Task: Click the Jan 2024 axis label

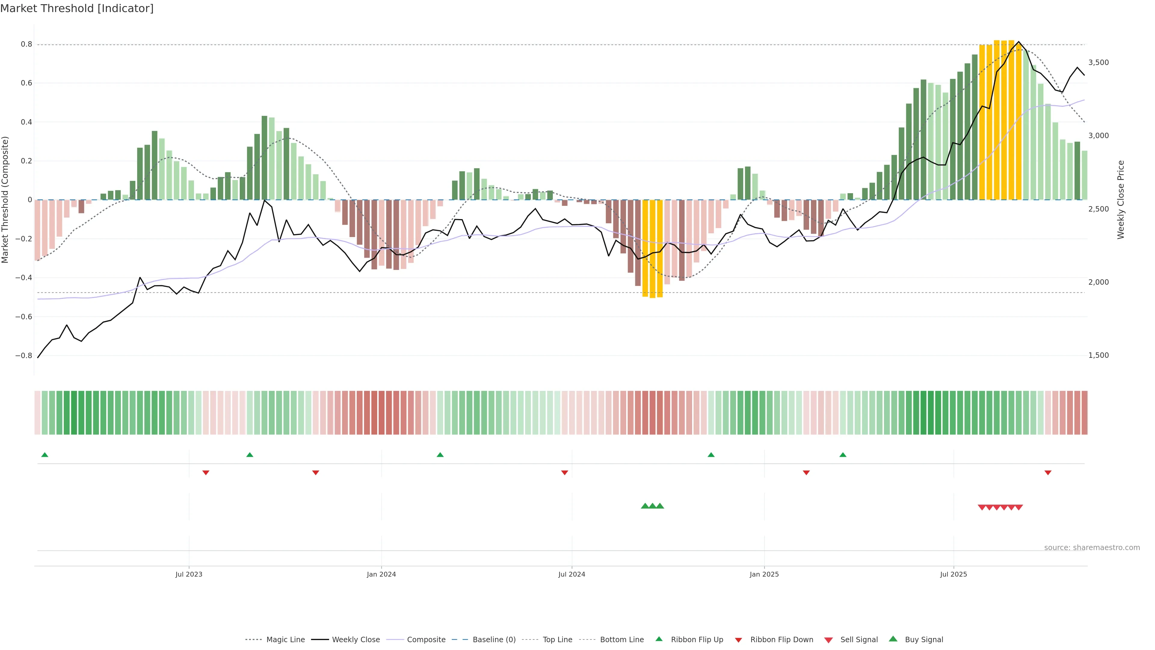Action: pyautogui.click(x=381, y=574)
